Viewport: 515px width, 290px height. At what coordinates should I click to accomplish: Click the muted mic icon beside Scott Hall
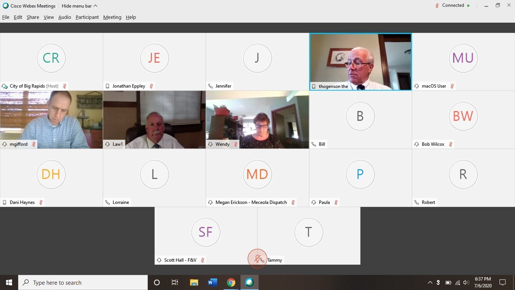point(202,260)
